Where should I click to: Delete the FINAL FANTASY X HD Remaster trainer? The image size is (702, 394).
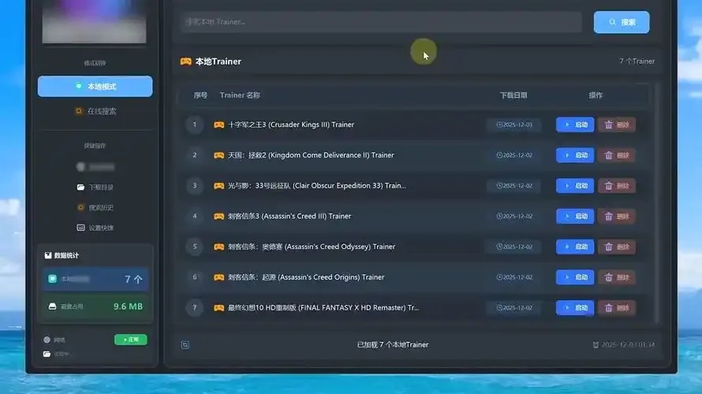(617, 307)
